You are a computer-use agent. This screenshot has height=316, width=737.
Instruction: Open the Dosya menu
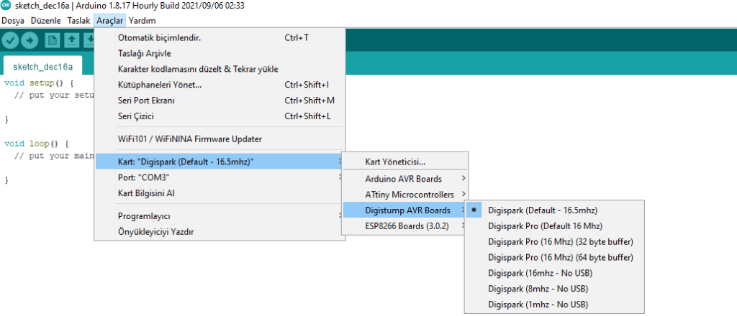(13, 21)
